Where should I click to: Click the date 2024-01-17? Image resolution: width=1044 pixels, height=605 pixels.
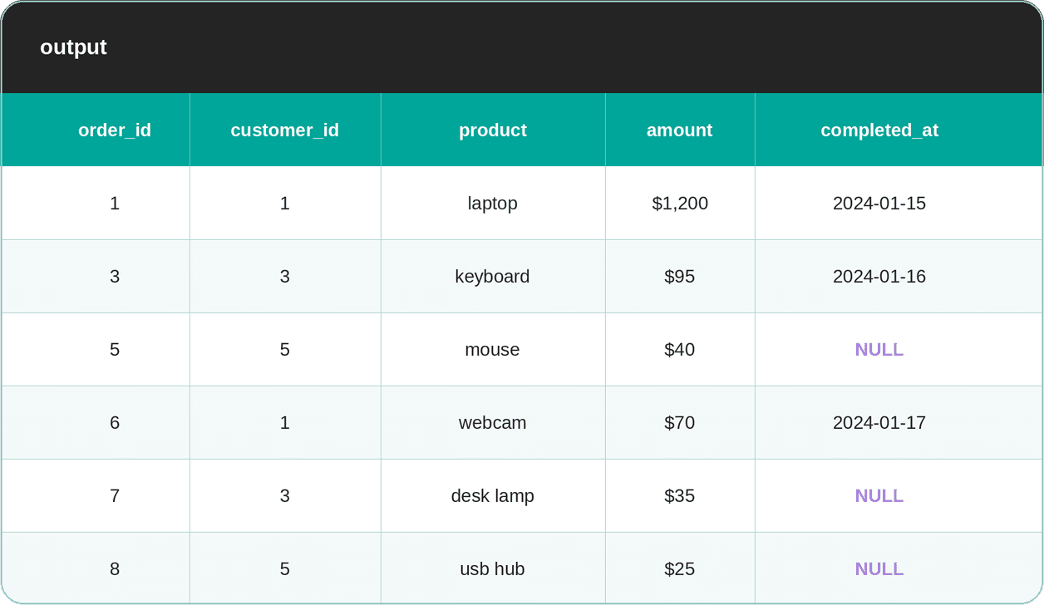[x=879, y=422]
